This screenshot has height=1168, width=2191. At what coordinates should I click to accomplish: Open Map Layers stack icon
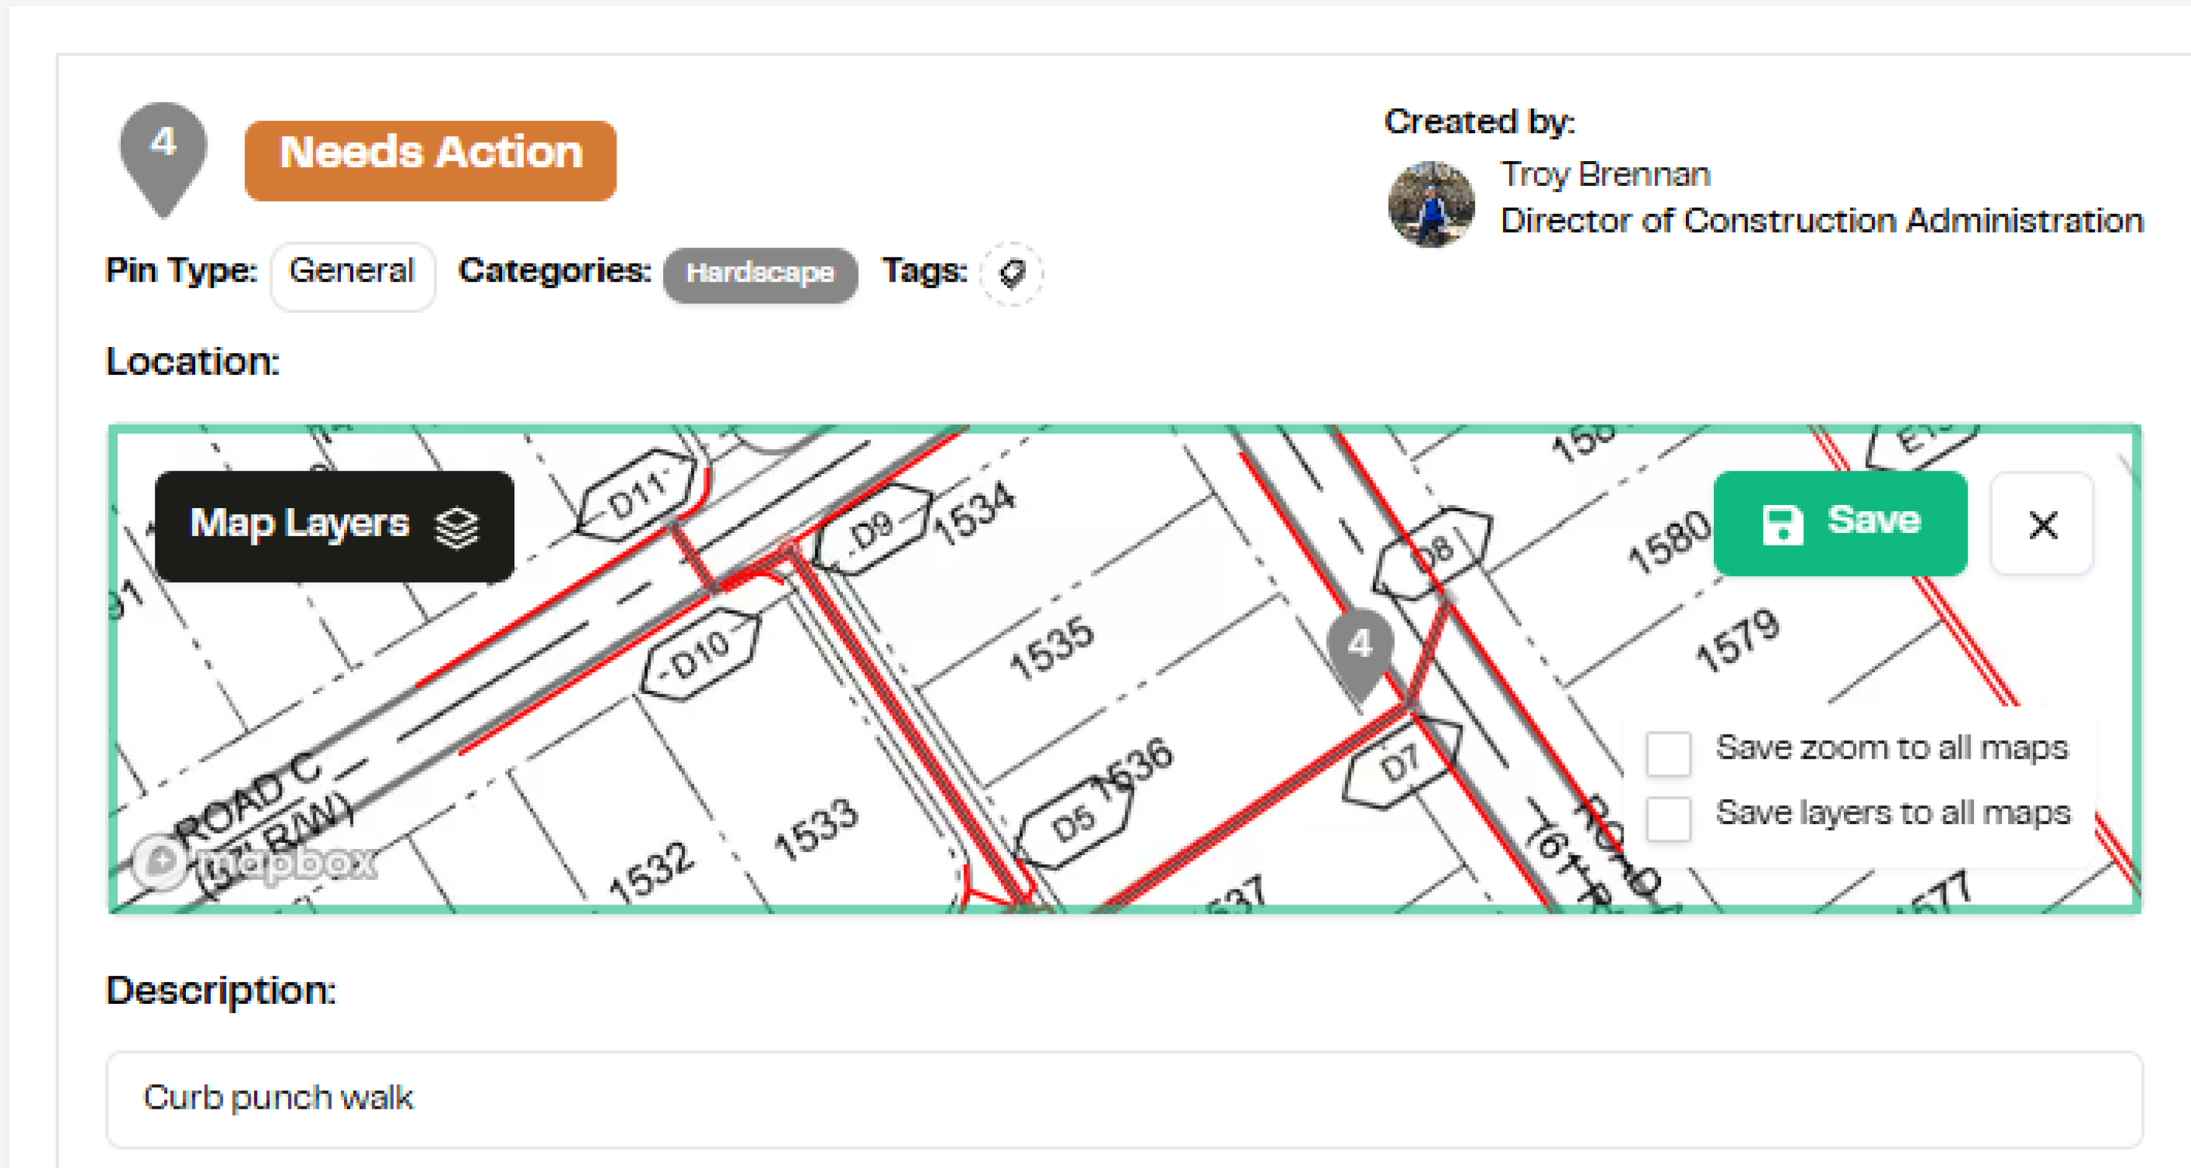(457, 527)
